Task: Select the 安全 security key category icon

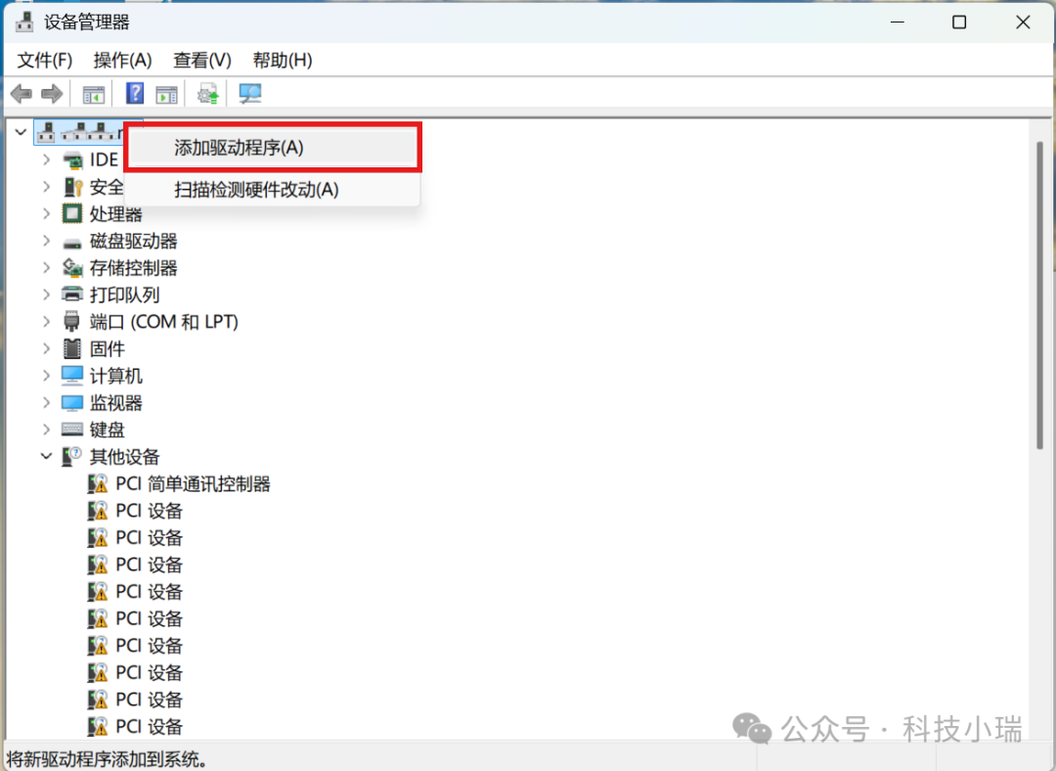Action: pos(72,187)
